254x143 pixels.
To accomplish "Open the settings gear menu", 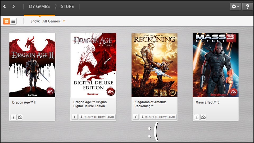I will coord(235,6).
